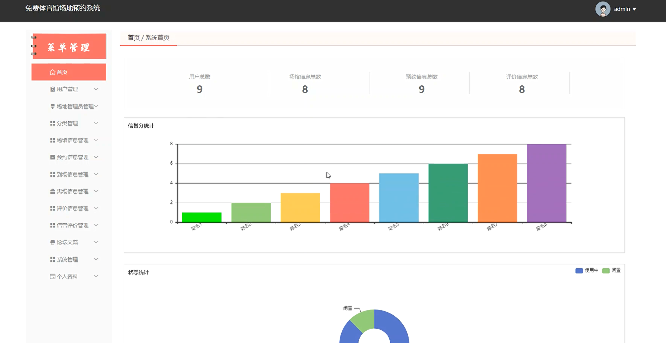
Task: Toggle the 闲置 legend swatch
Action: coord(606,271)
